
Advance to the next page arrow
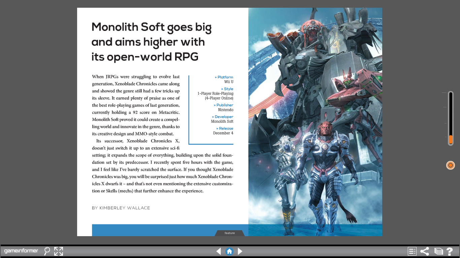click(240, 251)
